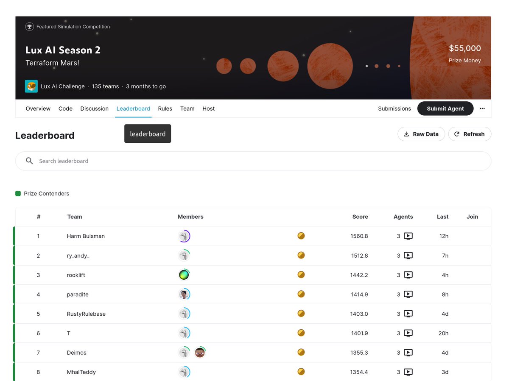Open paradite's member avatar
This screenshot has height=381, width=509.
click(184, 295)
